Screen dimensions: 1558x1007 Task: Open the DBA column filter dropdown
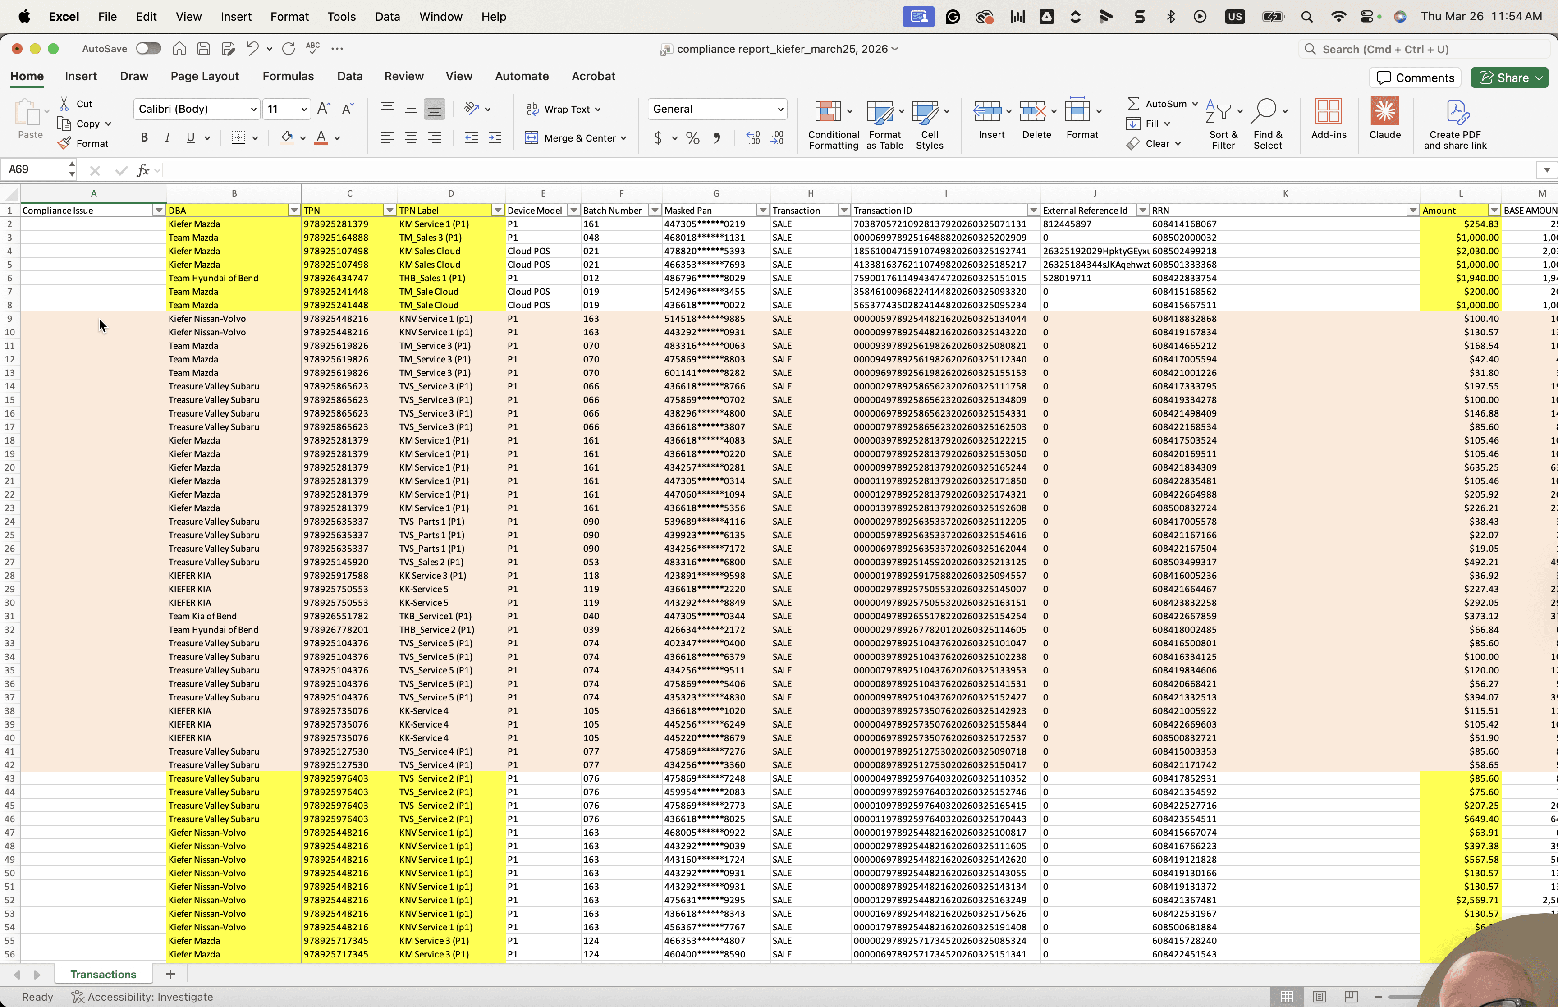294,210
